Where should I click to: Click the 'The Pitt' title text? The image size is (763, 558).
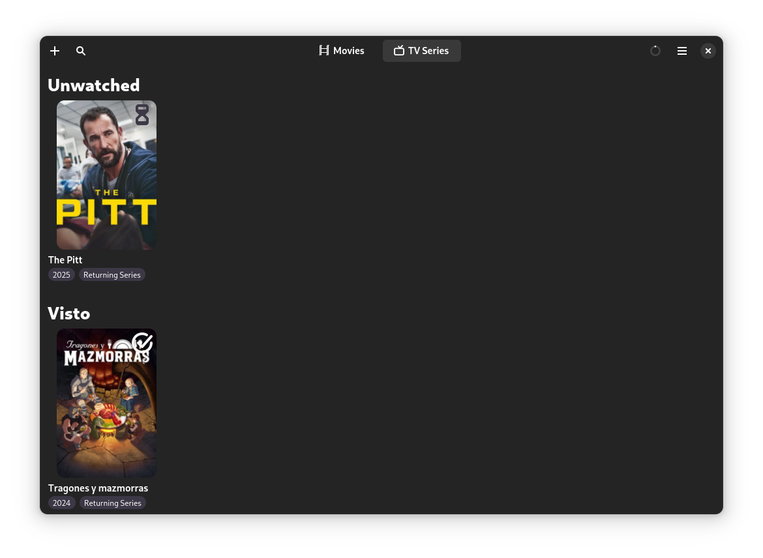point(65,260)
